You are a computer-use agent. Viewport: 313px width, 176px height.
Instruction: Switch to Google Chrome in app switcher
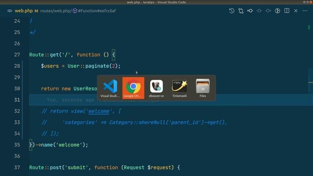(133, 88)
